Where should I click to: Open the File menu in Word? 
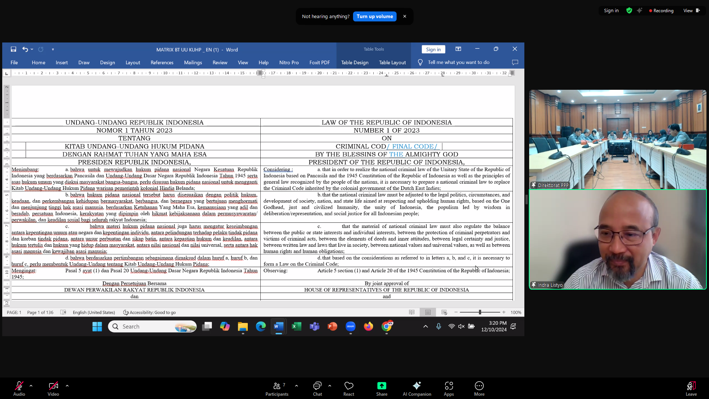[14, 62]
